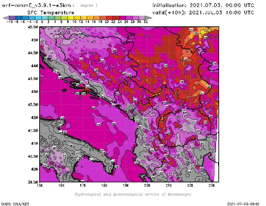Image resolution: width=266 pixels, height=206 pixels.
Task: Click the purple -10 to -8 legend swatch
Action: point(13,18)
